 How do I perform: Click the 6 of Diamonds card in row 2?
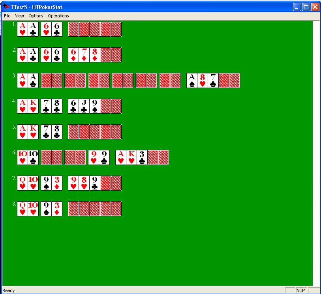tap(73, 55)
